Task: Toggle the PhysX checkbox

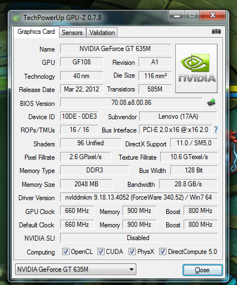Action: pyautogui.click(x=132, y=252)
